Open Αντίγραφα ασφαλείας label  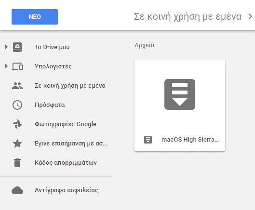point(67,190)
